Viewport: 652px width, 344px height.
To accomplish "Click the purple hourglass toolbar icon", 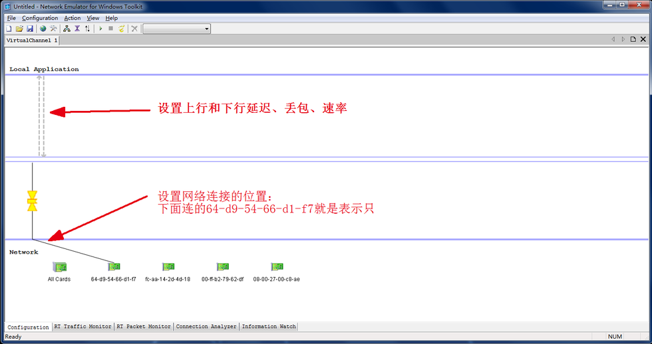I will click(77, 29).
